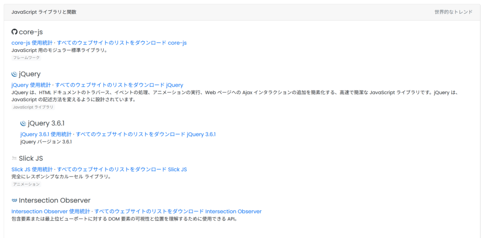Click the Intersection Observer logo icon

(15, 201)
